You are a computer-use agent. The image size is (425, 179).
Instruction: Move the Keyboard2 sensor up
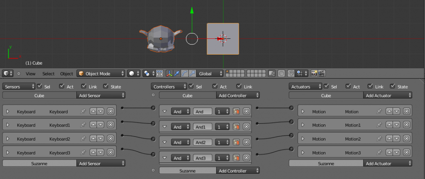tap(93, 139)
